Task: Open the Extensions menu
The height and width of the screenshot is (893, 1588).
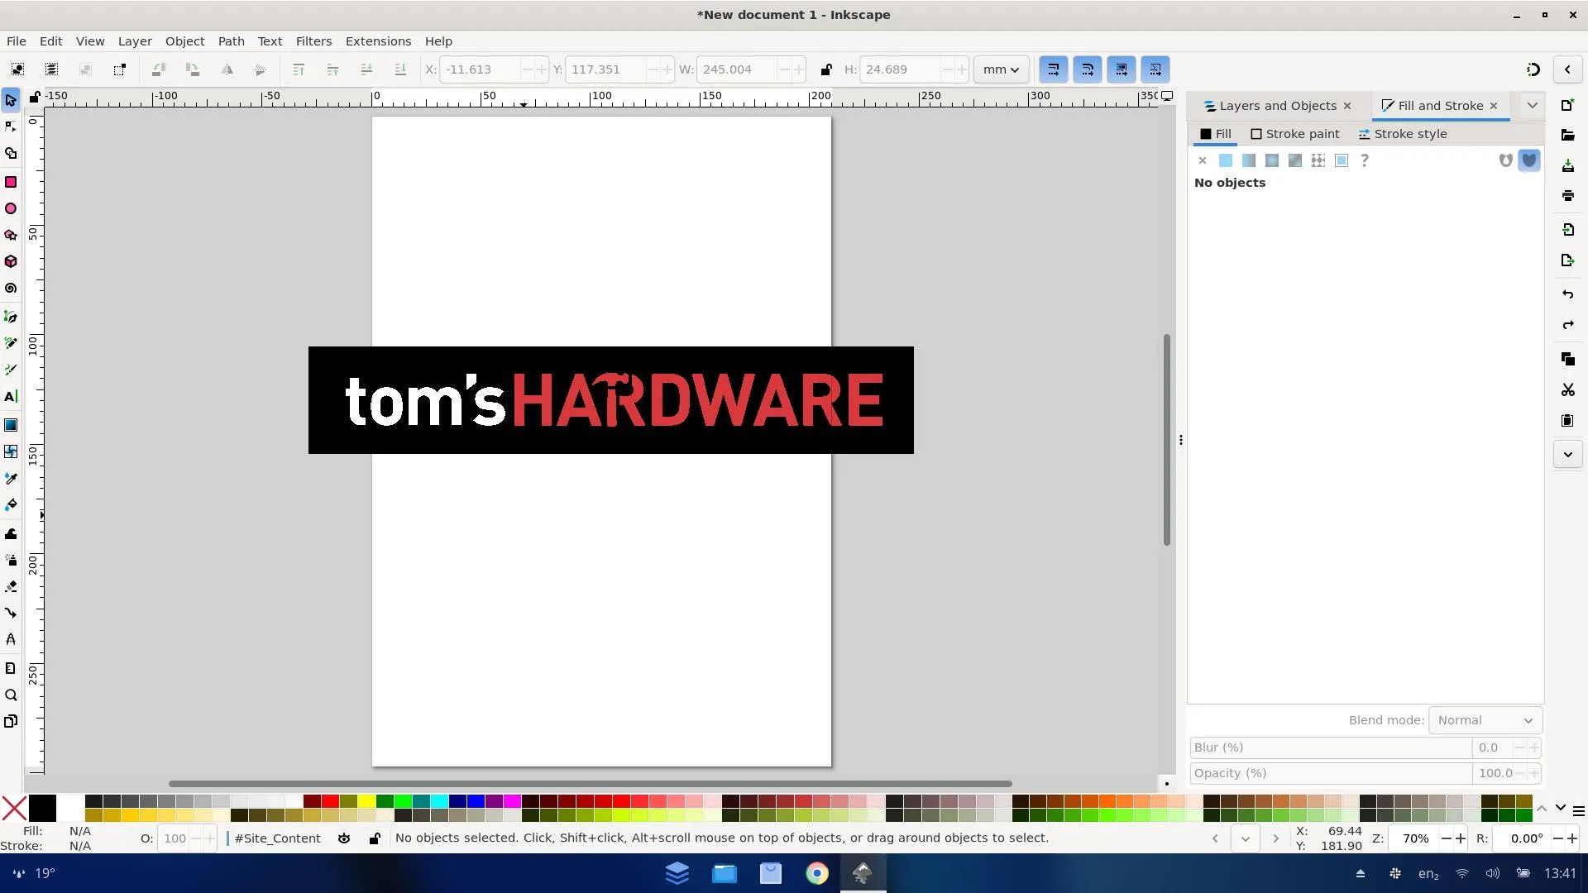Action: click(378, 41)
